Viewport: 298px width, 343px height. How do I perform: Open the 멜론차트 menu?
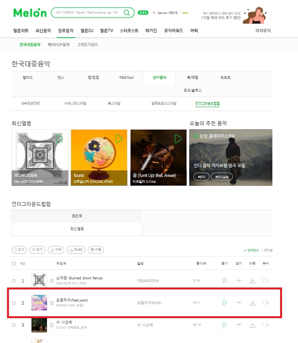click(x=21, y=31)
